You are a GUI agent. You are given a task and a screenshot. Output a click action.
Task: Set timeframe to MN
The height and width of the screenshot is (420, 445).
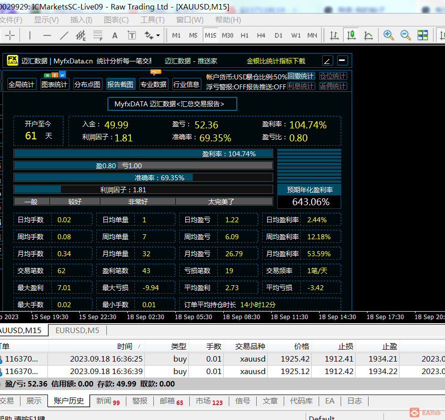click(312, 35)
